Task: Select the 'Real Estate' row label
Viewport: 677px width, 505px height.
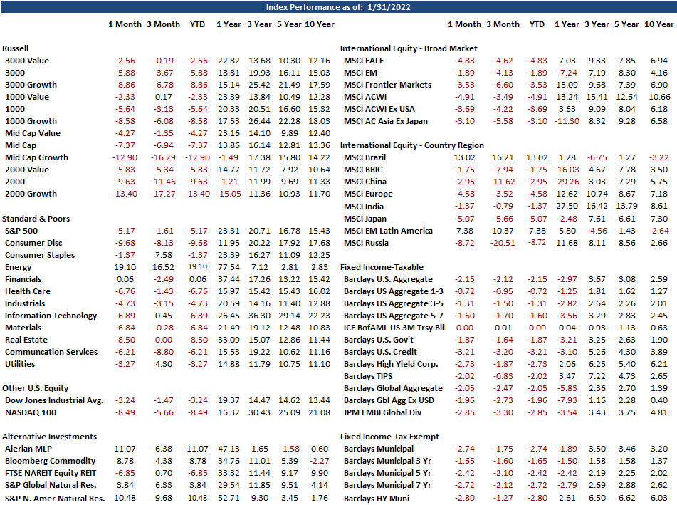Action: 26,340
